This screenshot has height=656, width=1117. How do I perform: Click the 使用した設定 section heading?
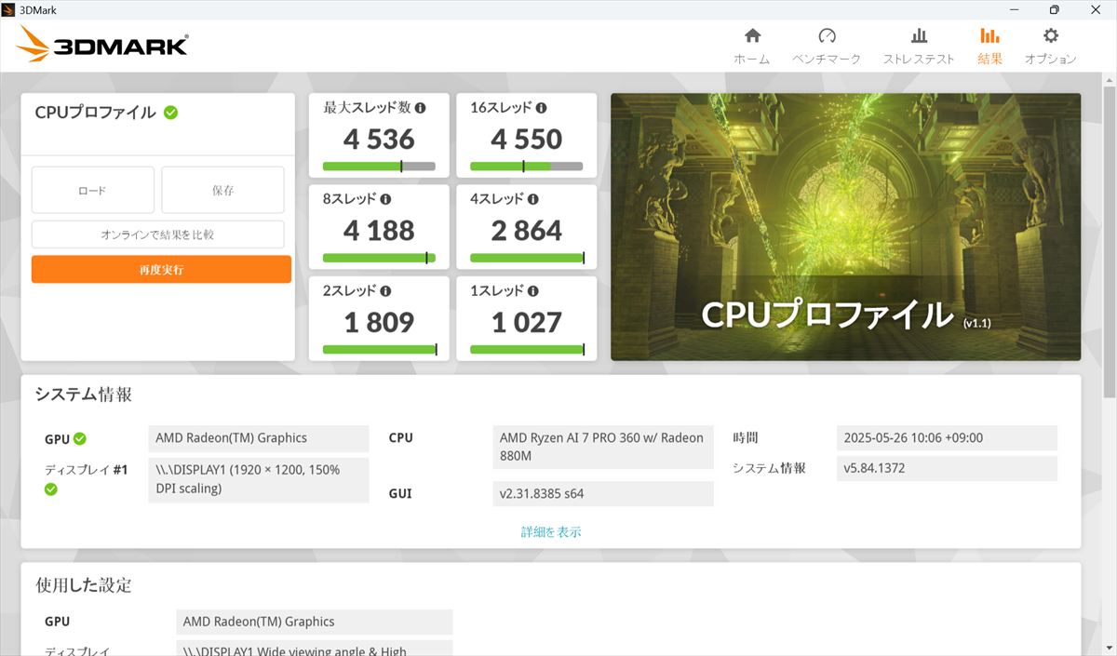[84, 585]
